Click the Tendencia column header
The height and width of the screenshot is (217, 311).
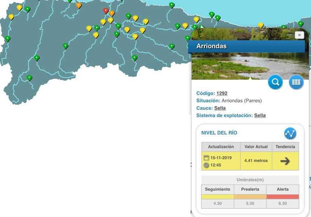coord(285,147)
